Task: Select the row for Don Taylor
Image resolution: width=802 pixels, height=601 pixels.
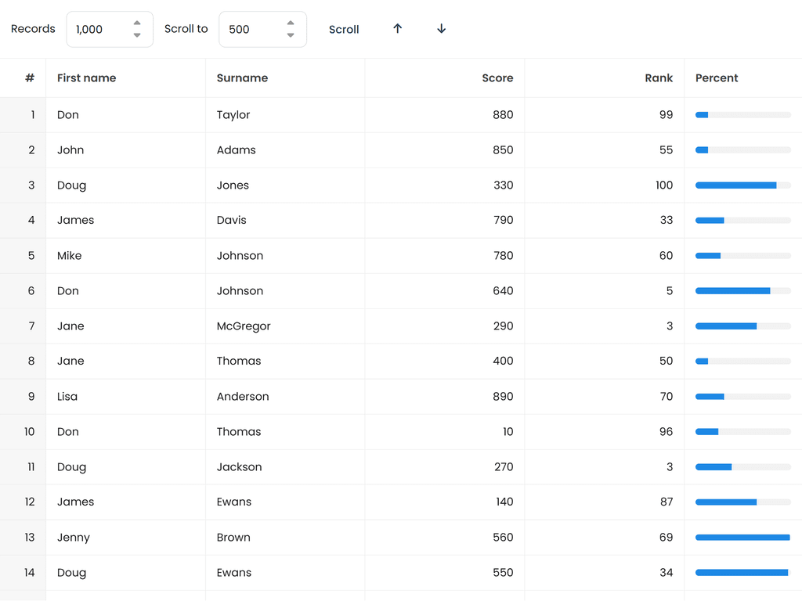Action: pos(313,114)
